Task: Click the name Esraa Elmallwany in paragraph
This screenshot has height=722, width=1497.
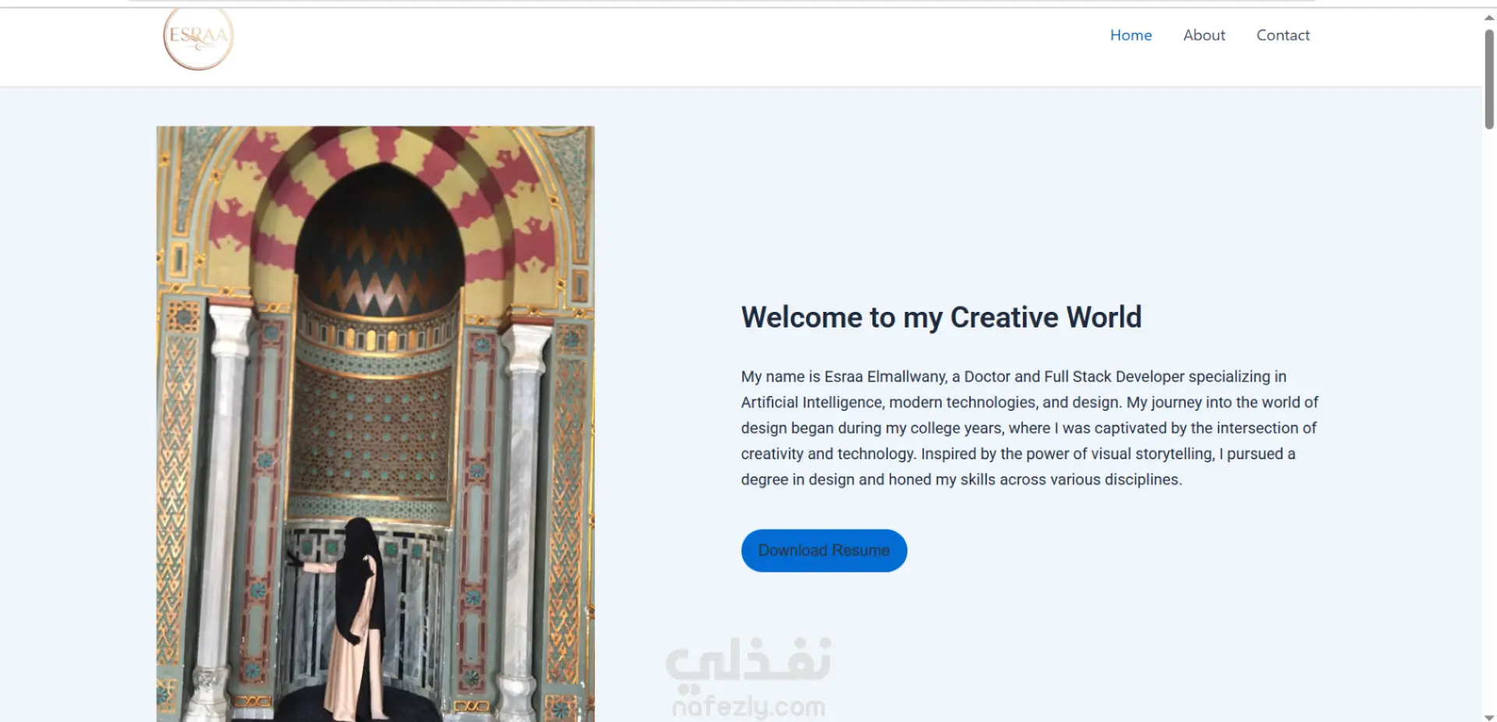Action: point(886,377)
